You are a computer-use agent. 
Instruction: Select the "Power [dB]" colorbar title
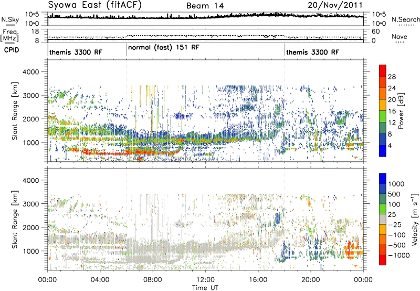[401, 111]
